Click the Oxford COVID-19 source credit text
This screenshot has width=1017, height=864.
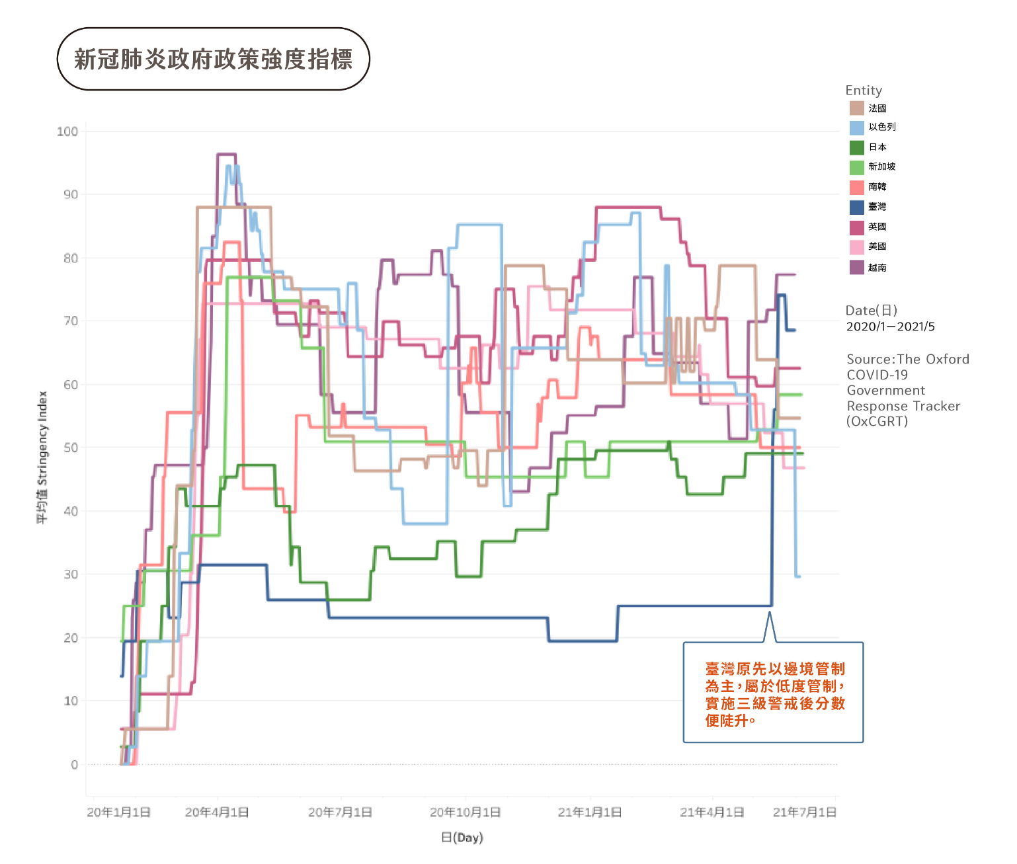point(907,390)
